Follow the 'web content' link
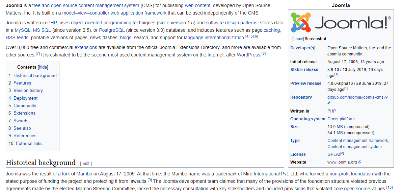402x194 pixels. click(198, 5)
